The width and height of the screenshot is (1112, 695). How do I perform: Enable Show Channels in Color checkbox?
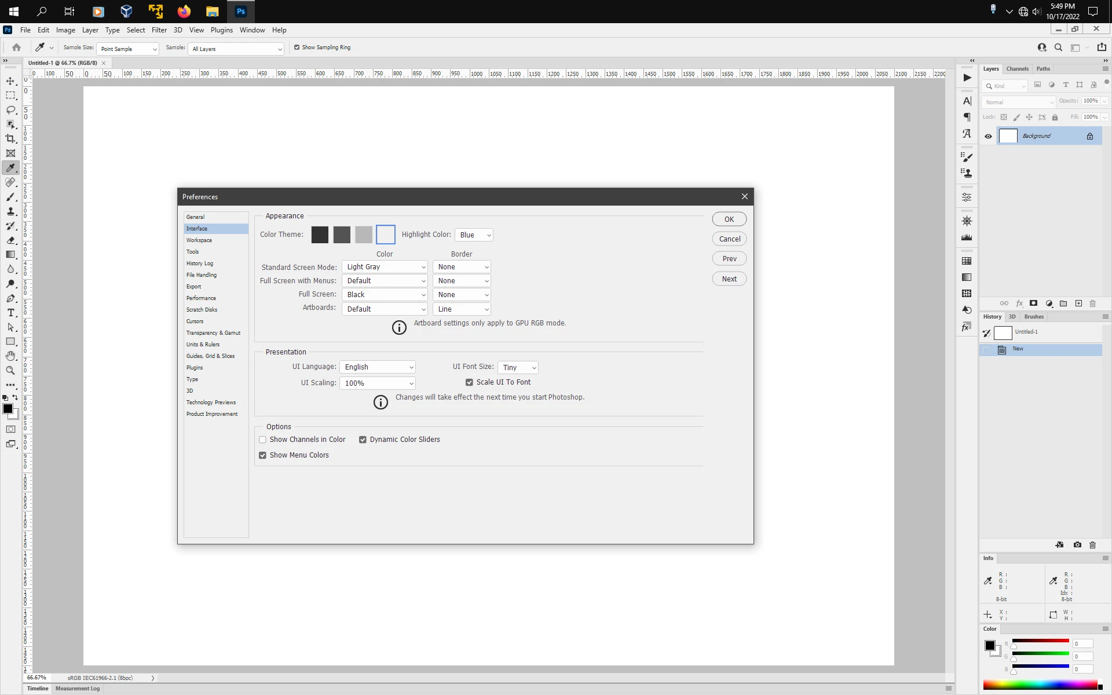point(262,440)
